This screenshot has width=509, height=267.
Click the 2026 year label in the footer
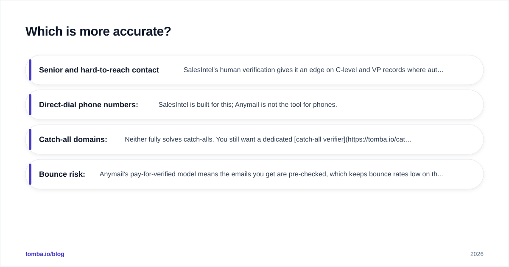click(x=477, y=254)
